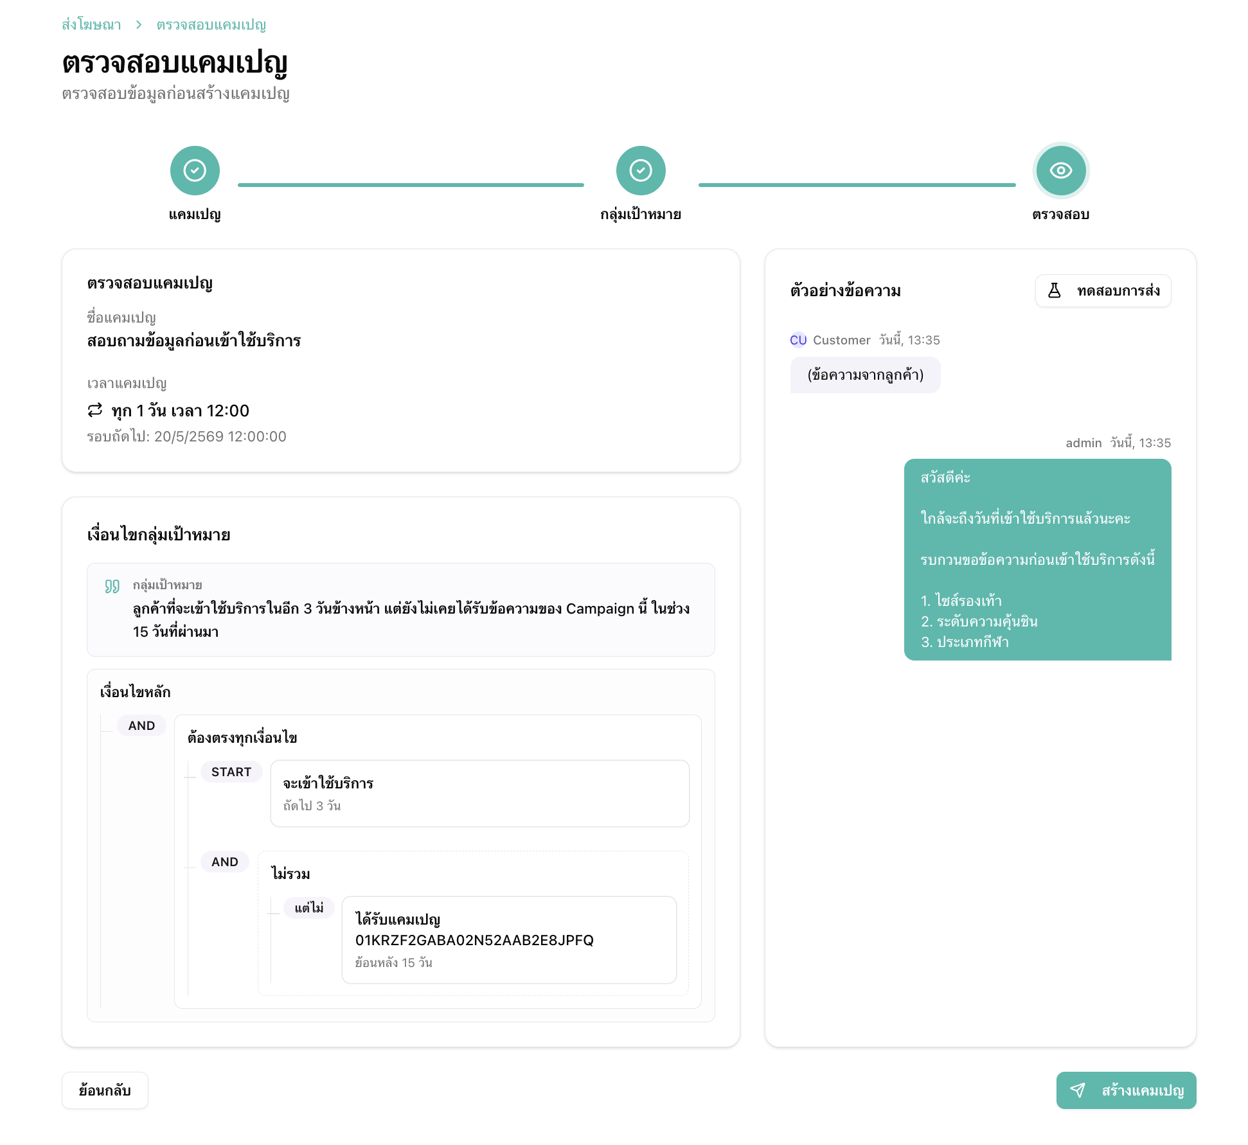Go back with the ย้อนกลับ button

105,1090
